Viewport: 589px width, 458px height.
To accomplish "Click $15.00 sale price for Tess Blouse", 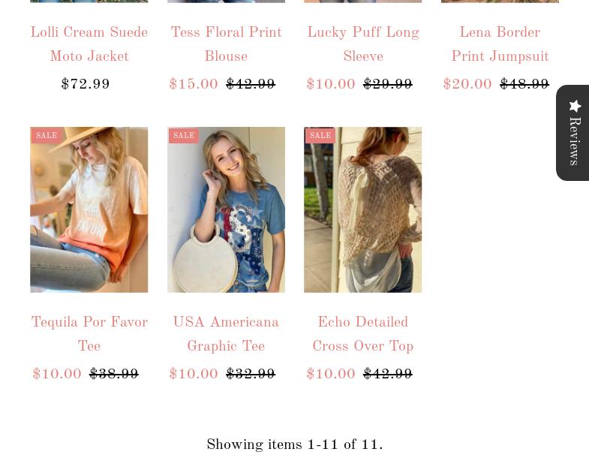I will pos(194,84).
